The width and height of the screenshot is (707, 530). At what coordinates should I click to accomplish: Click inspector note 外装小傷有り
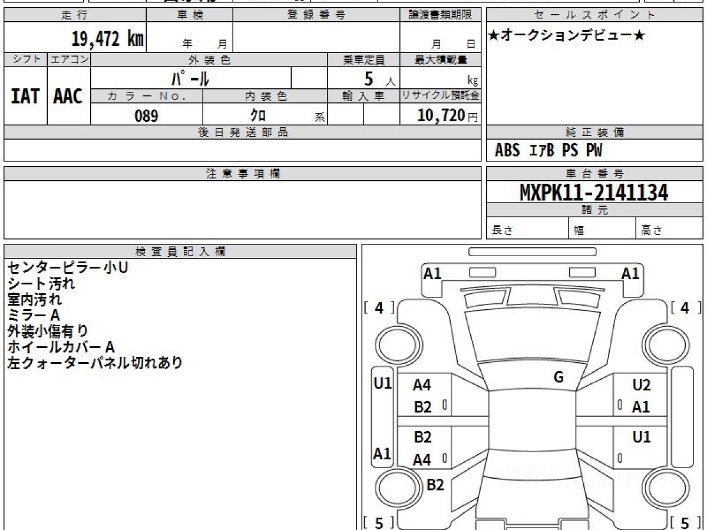coord(48,331)
